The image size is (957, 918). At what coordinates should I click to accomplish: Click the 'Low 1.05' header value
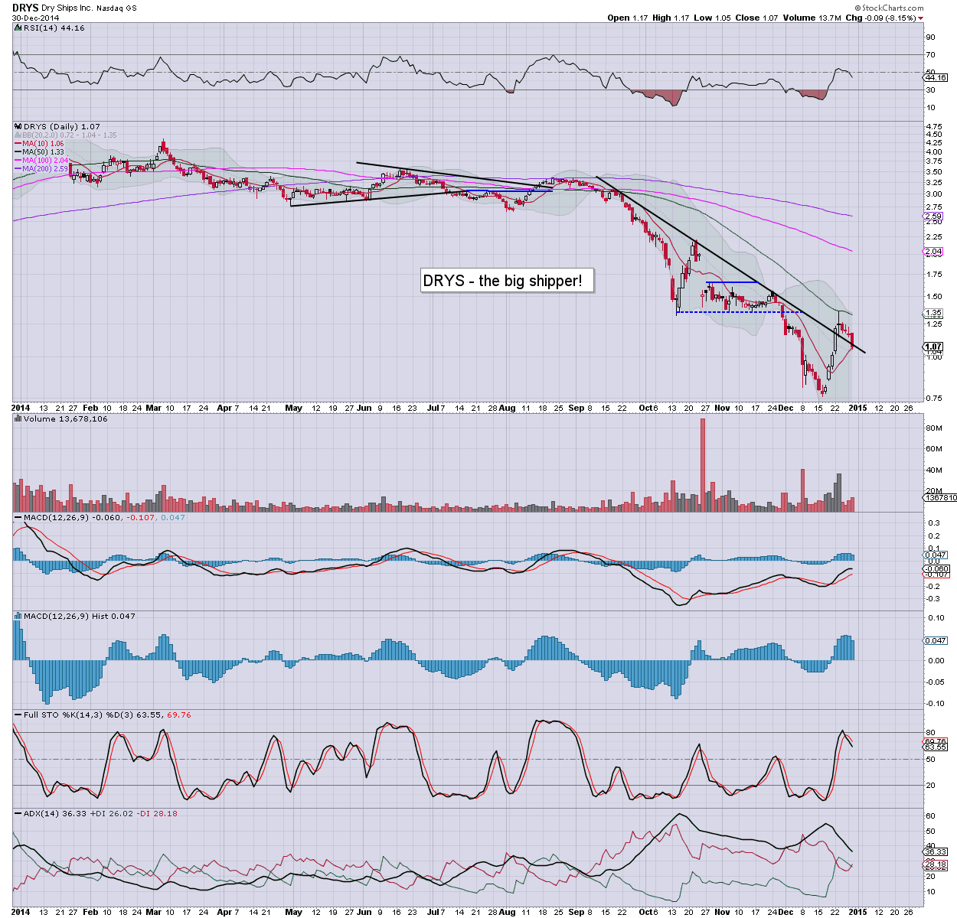(712, 18)
